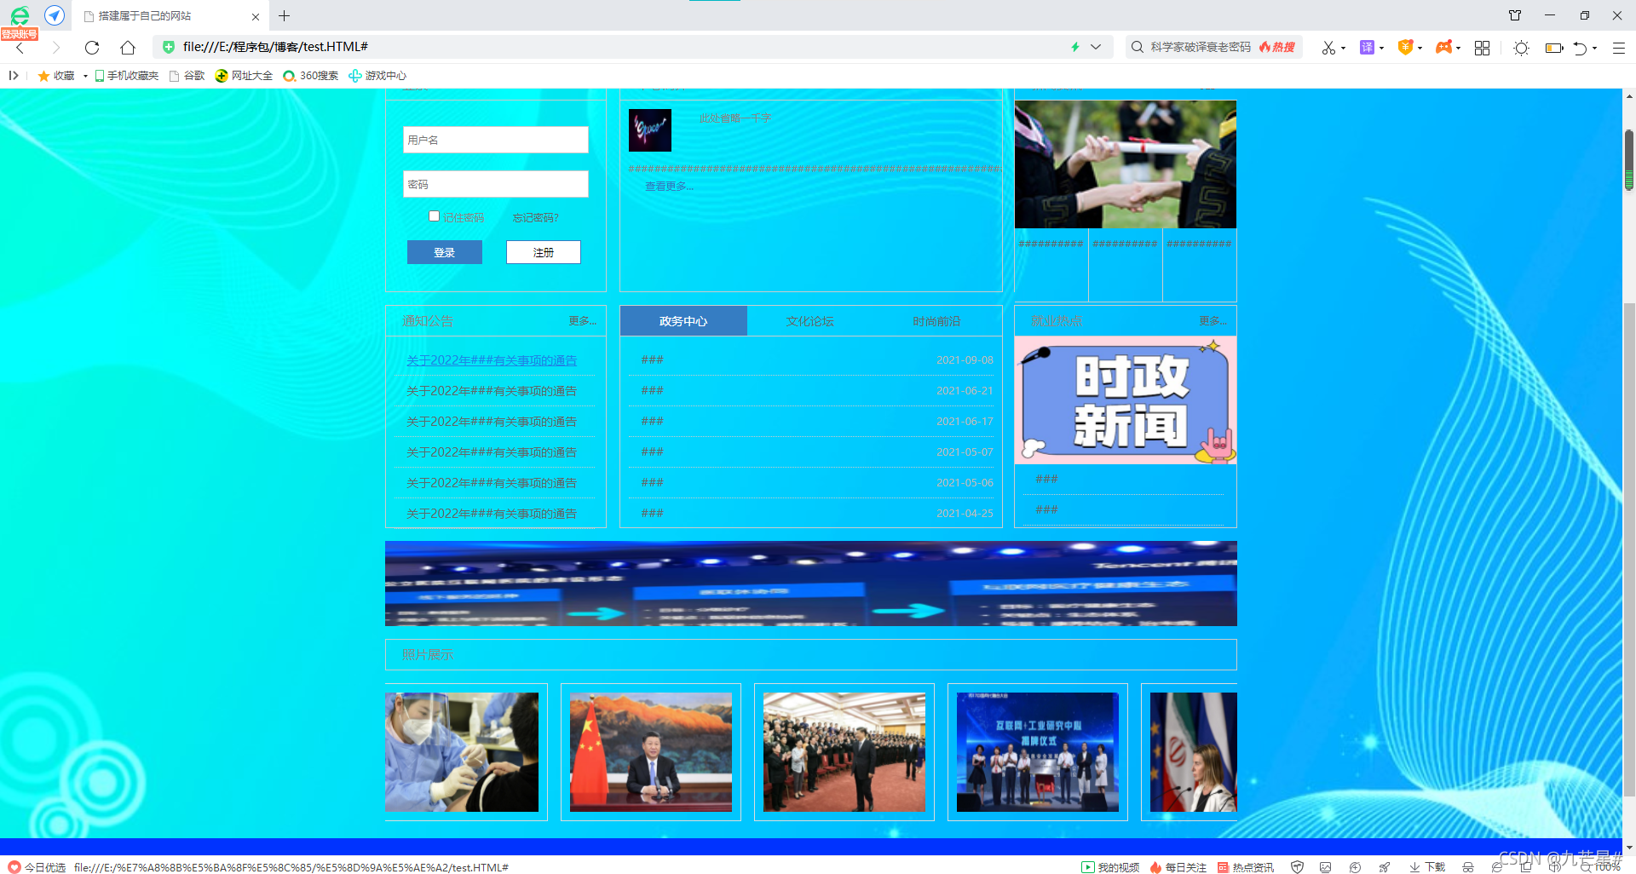Click the 时政新闻 image
This screenshot has height=874, width=1636.
coord(1126,400)
